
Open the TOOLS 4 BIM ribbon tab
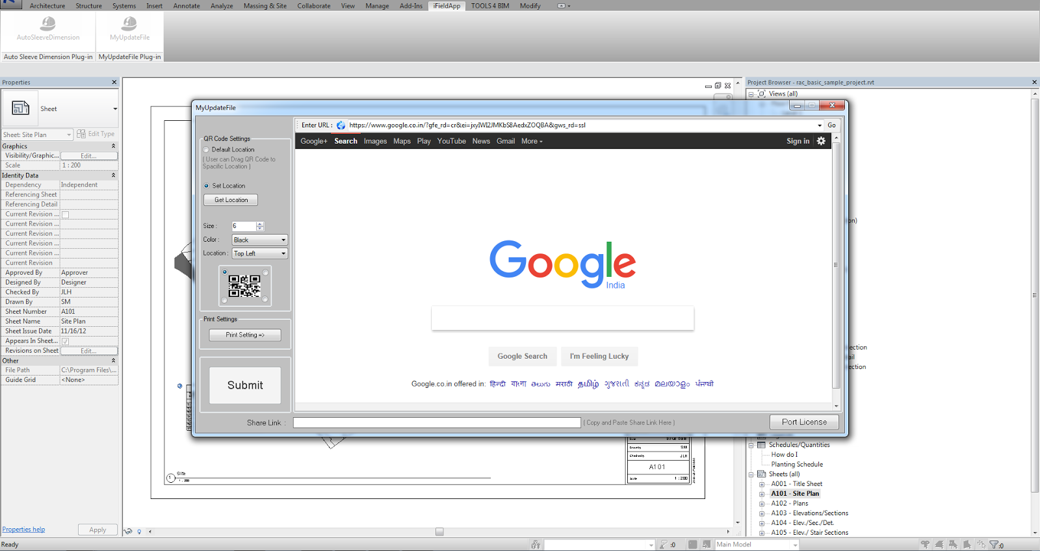click(490, 6)
